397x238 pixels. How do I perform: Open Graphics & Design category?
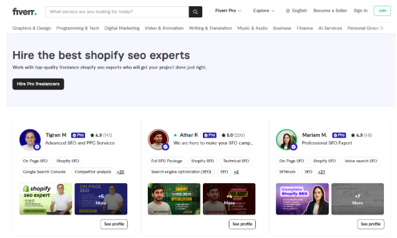32,28
